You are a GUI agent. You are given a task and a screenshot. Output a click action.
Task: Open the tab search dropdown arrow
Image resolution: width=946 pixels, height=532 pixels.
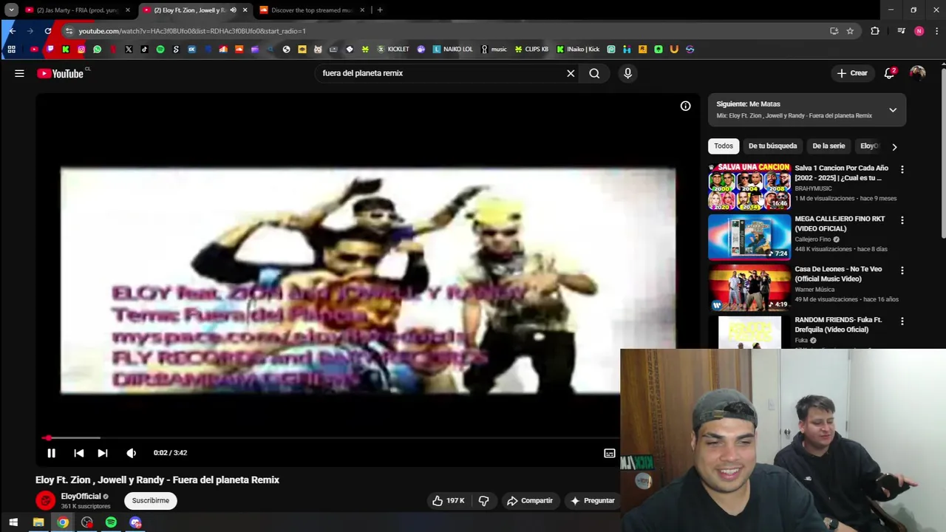point(11,10)
